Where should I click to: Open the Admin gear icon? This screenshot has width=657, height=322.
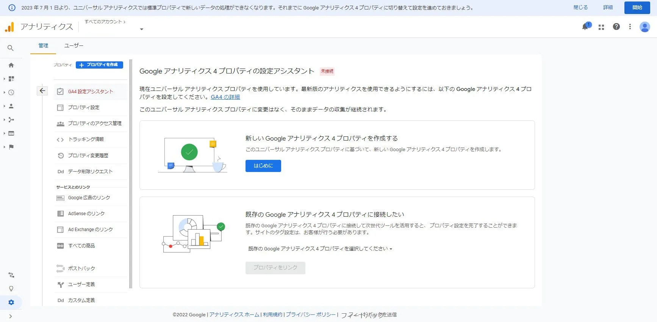11,302
